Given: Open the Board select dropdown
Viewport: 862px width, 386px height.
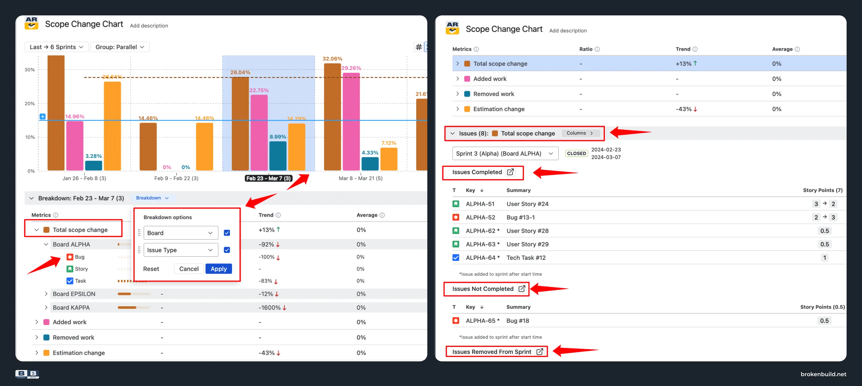Looking at the screenshot, I should pos(181,233).
